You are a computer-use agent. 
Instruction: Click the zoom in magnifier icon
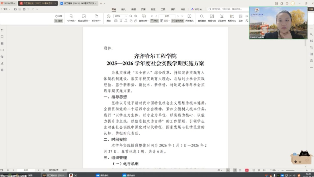click(136, 16)
